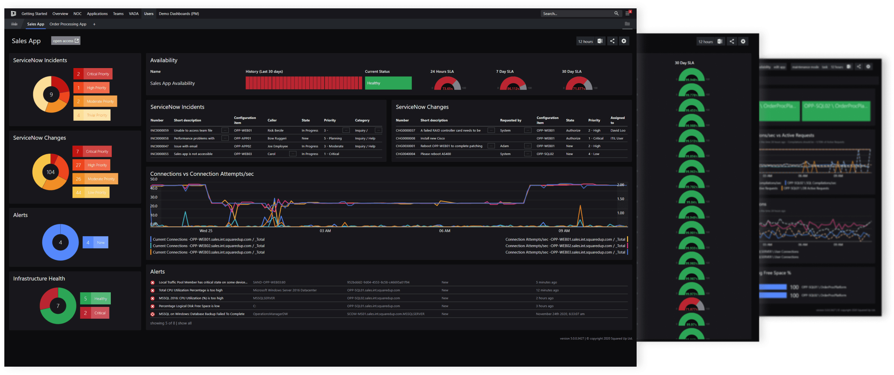Click the Alerts donut chart showing 4
Viewport: 894px width, 375px height.
point(60,243)
